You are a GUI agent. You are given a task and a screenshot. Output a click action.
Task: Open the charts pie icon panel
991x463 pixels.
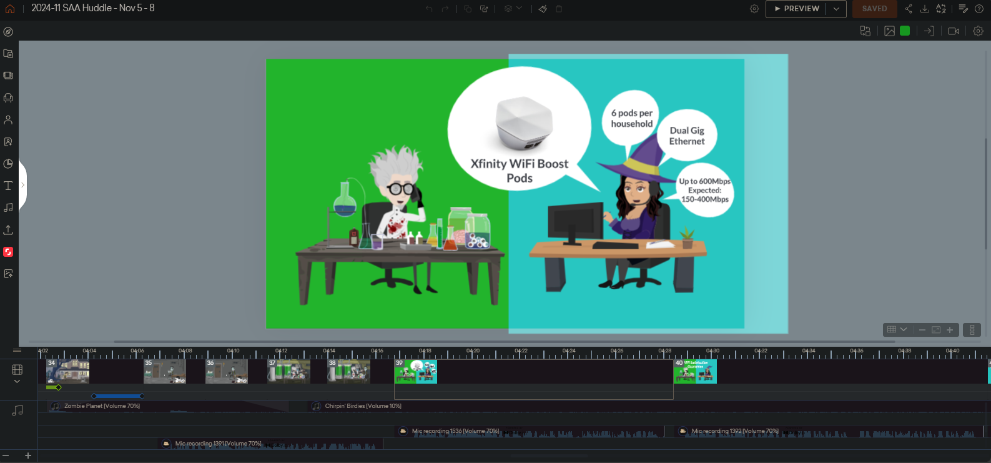pos(8,164)
